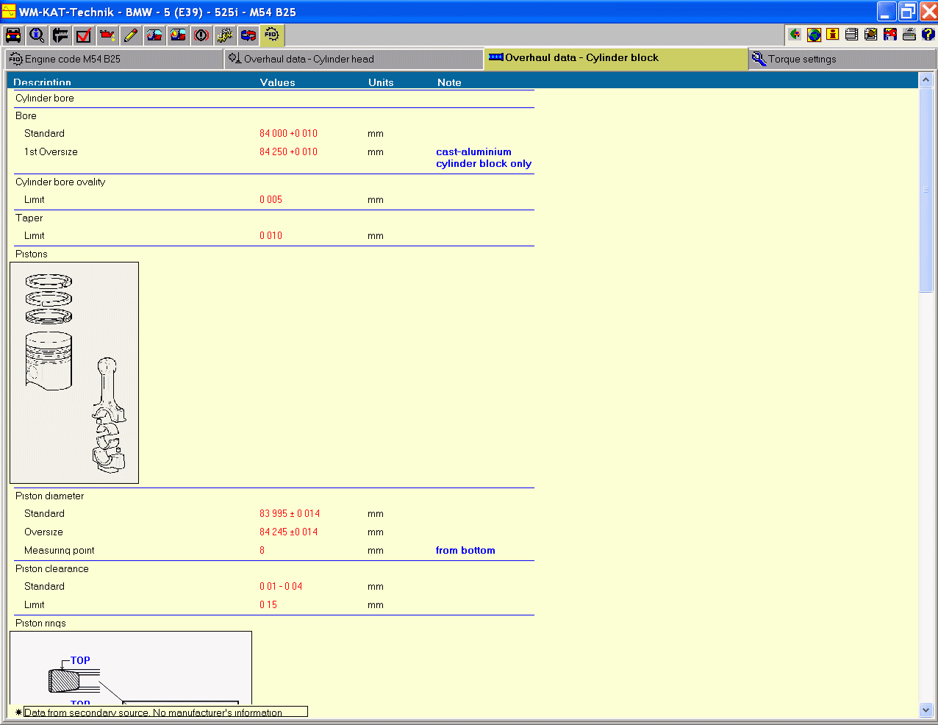Image resolution: width=938 pixels, height=725 pixels.
Task: Click the 'Pistons' section heading
Action: coord(32,254)
